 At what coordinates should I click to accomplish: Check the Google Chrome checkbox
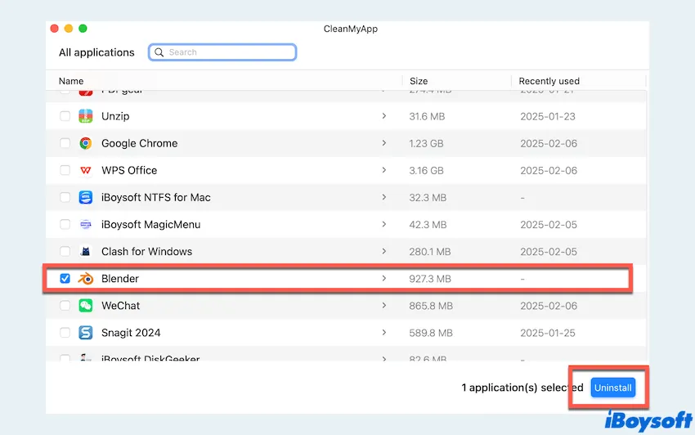click(65, 143)
